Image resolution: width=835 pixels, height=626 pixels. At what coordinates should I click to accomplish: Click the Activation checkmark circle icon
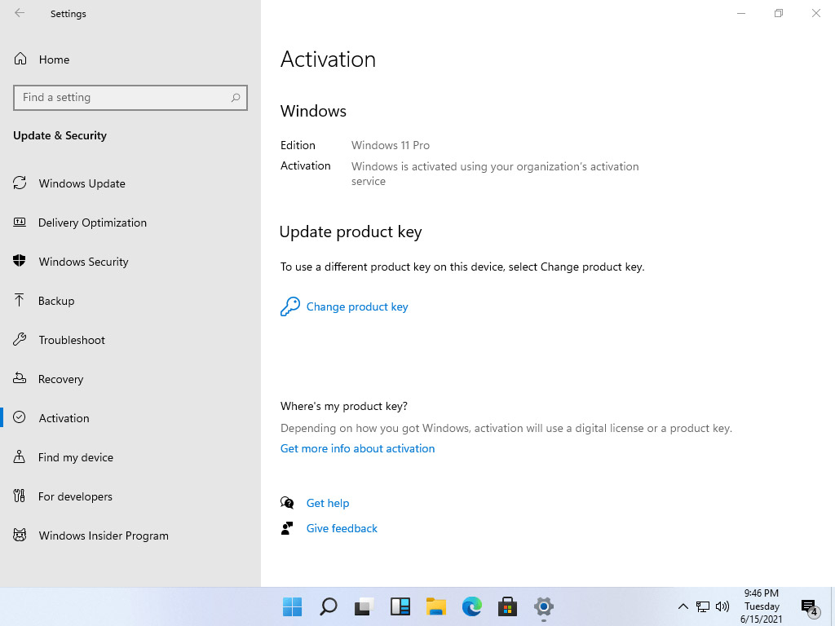tap(20, 417)
